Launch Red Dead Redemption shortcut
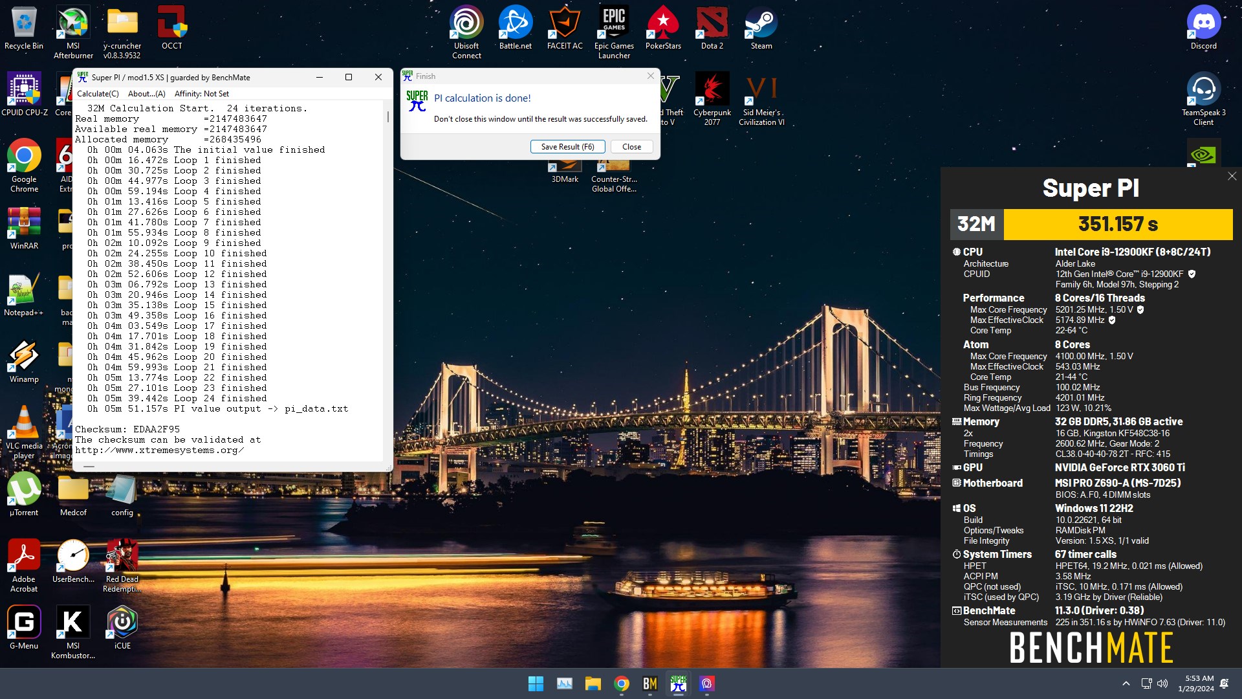This screenshot has width=1242, height=699. click(122, 566)
